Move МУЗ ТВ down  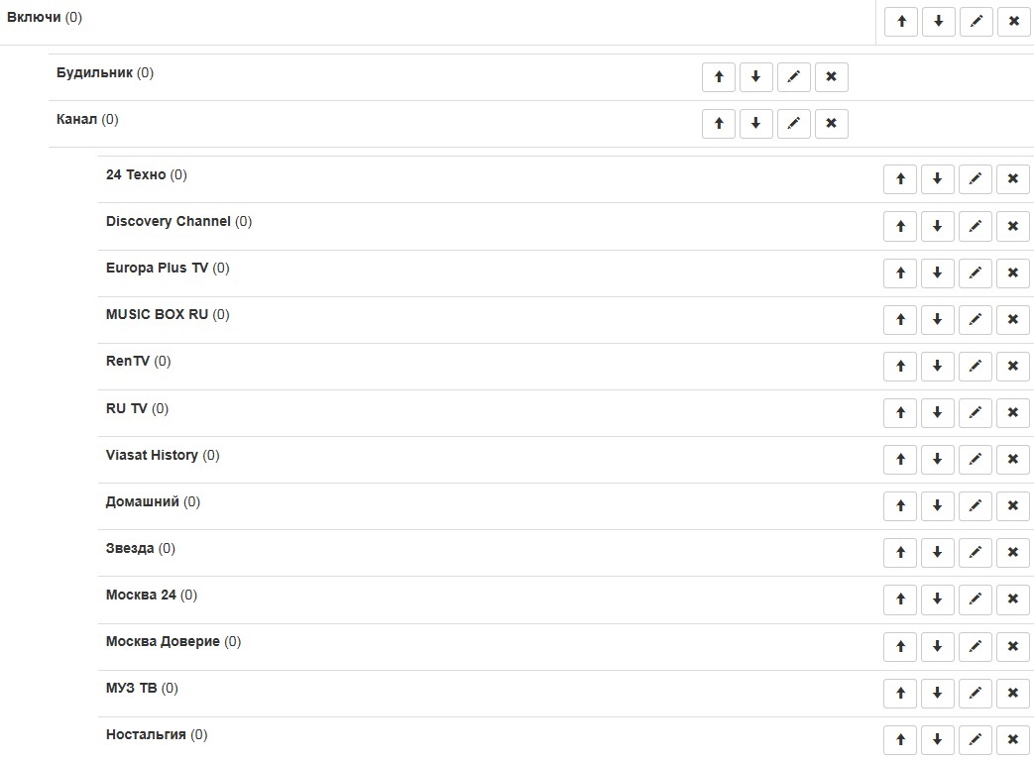937,693
